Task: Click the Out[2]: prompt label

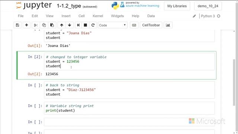Action: 35,74
